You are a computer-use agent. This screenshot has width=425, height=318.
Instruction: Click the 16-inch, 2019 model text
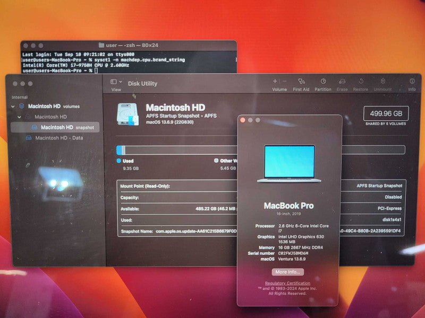(288, 214)
